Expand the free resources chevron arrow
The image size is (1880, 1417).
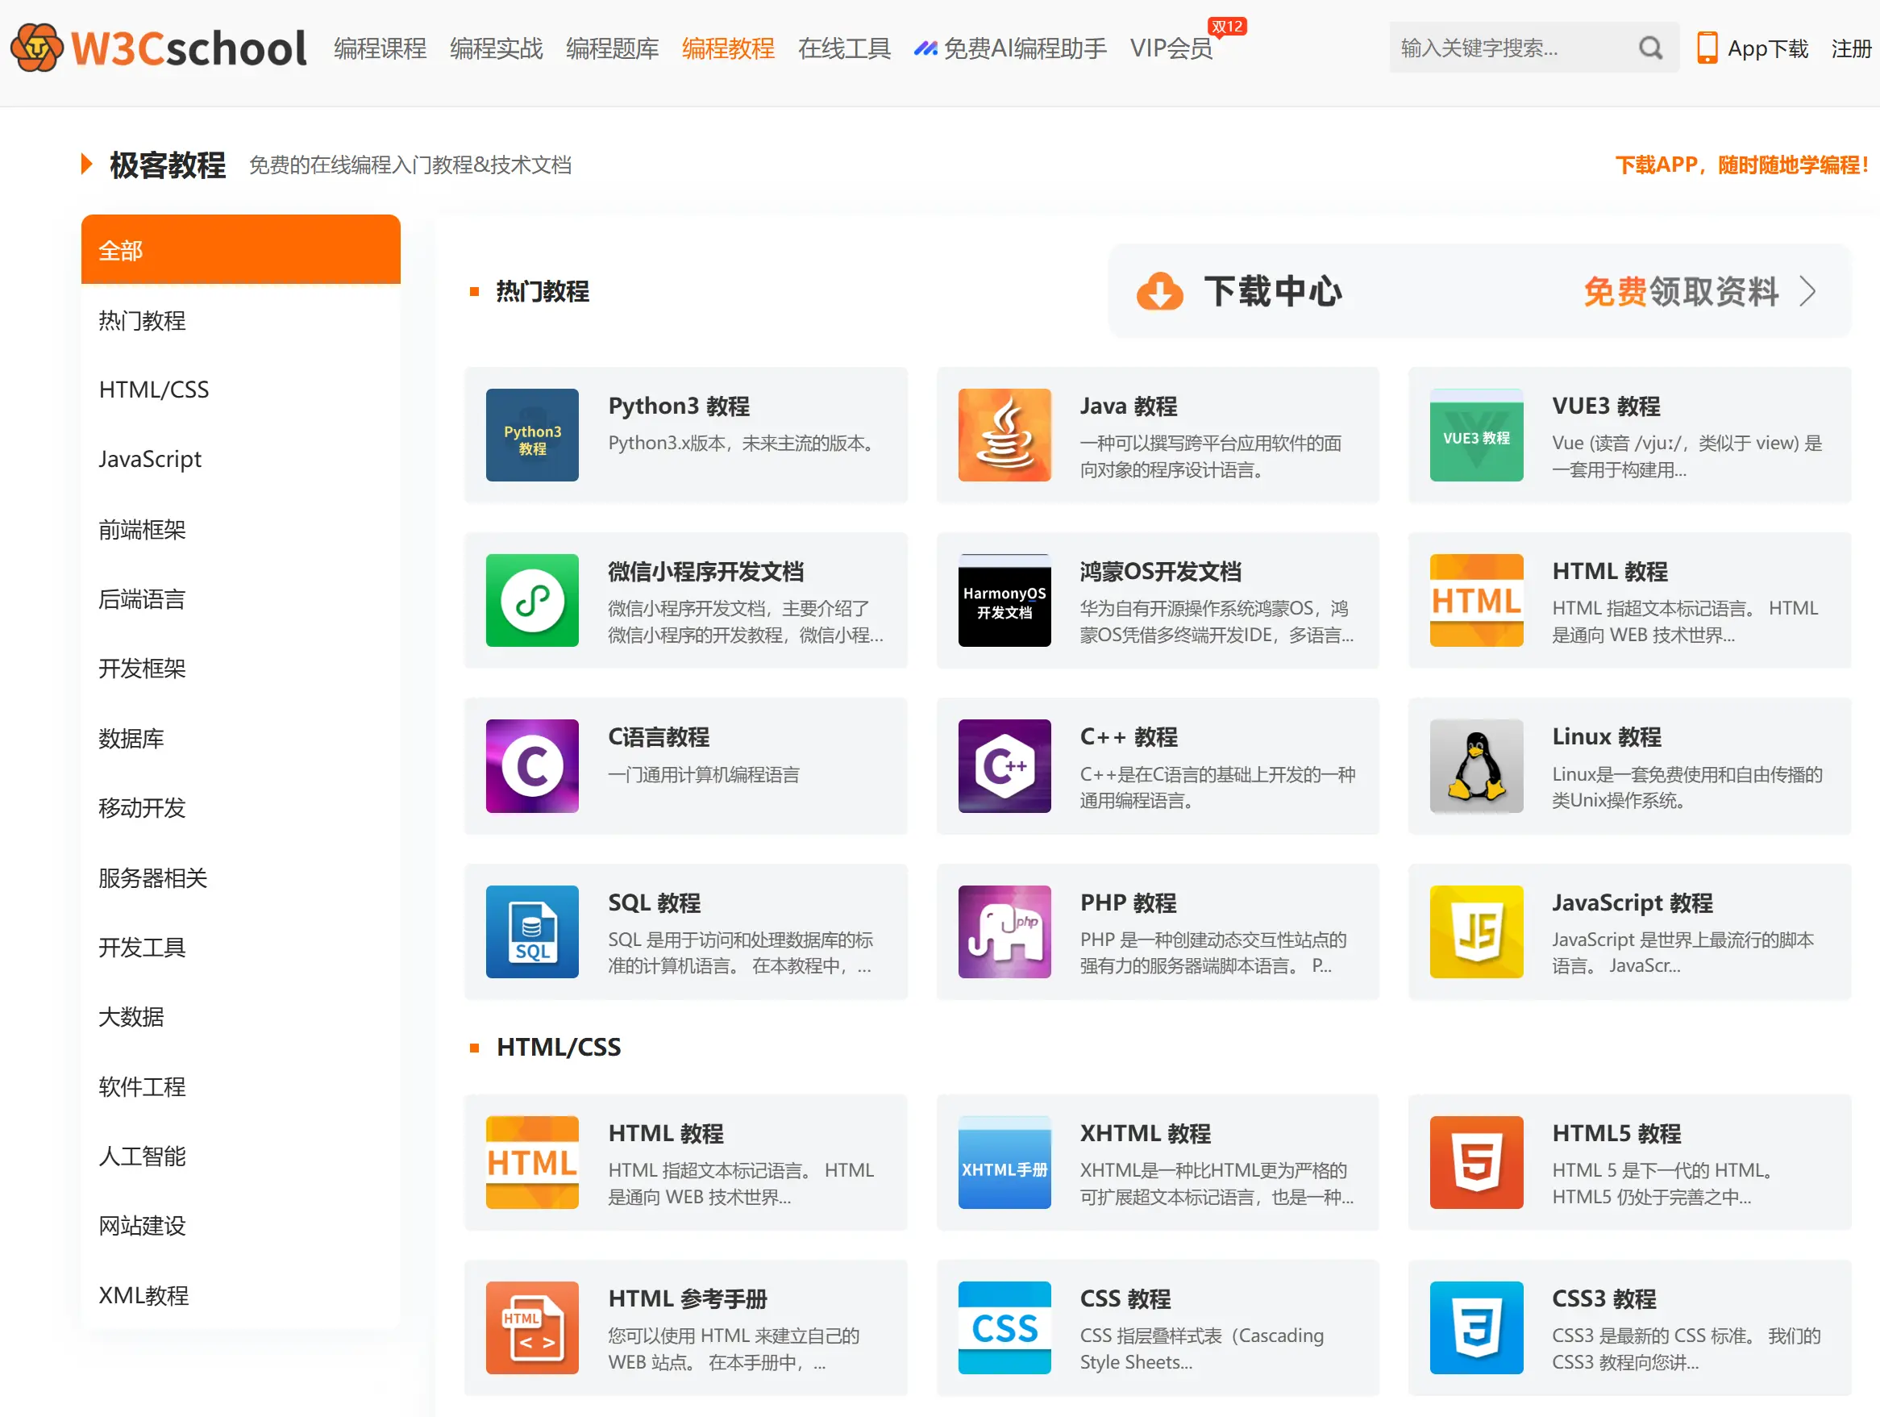pos(1807,292)
